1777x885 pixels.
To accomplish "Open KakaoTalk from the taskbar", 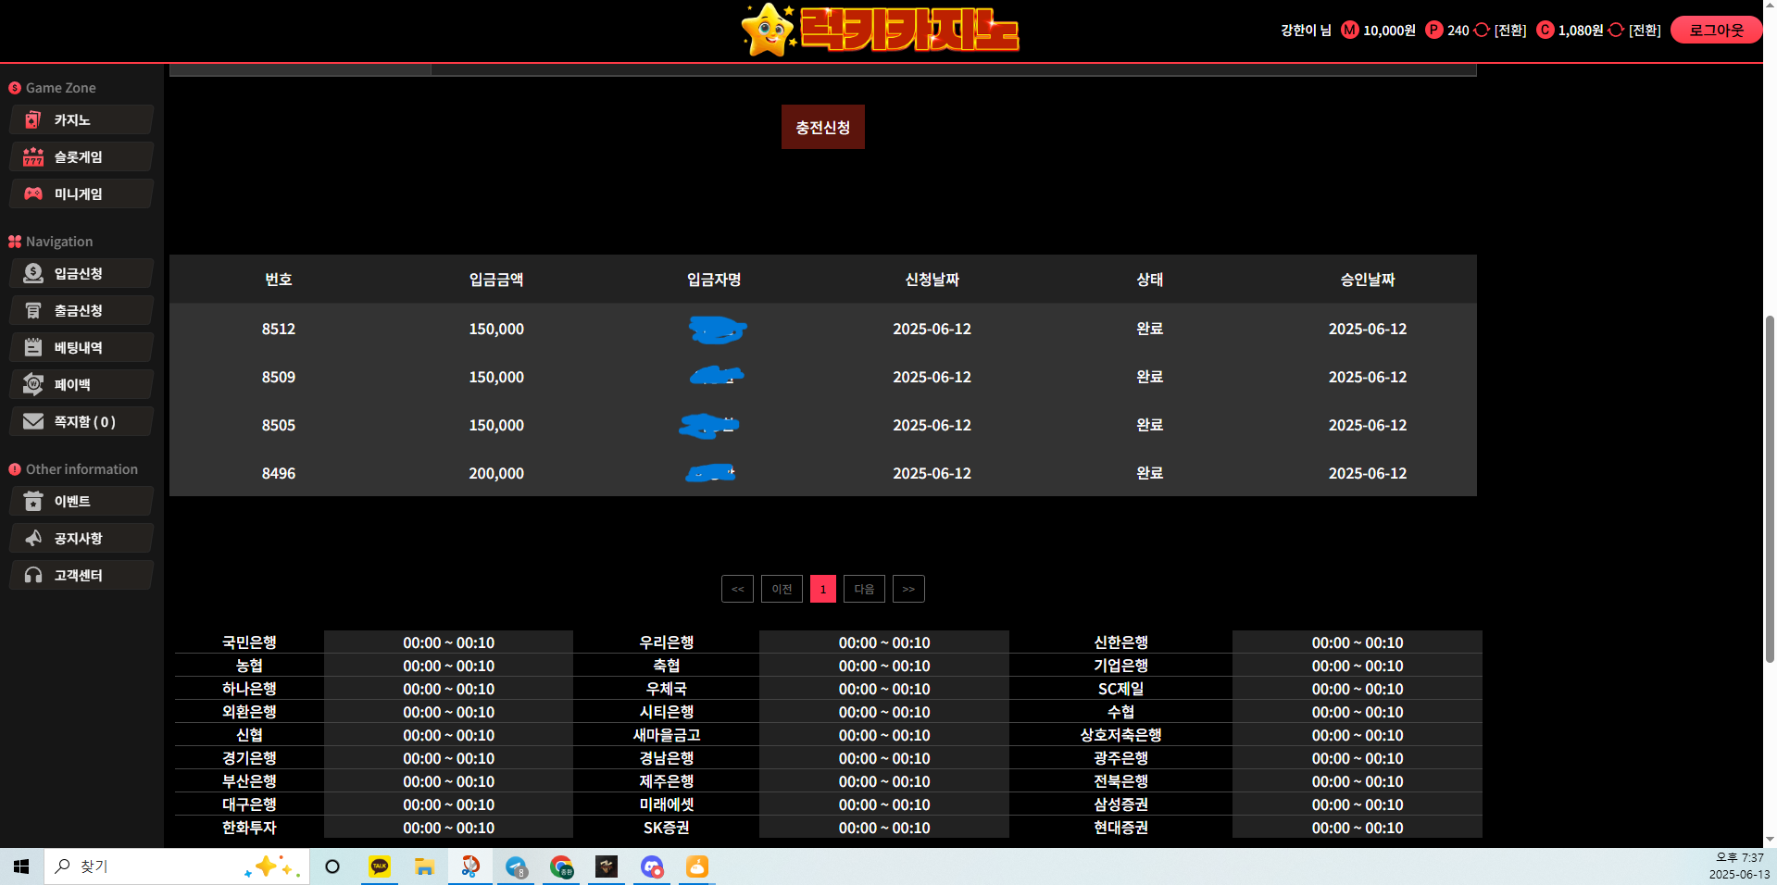I will tap(379, 866).
